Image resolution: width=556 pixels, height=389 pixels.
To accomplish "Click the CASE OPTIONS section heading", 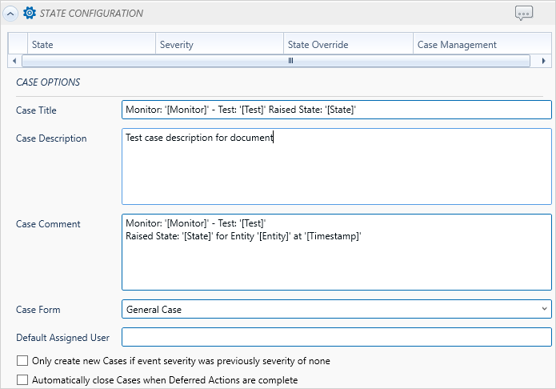I will (x=48, y=82).
